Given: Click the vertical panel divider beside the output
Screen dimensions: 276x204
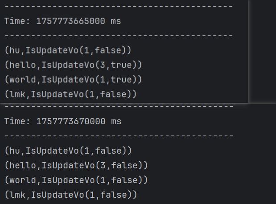Looking at the screenshot, I should pyautogui.click(x=249, y=51).
